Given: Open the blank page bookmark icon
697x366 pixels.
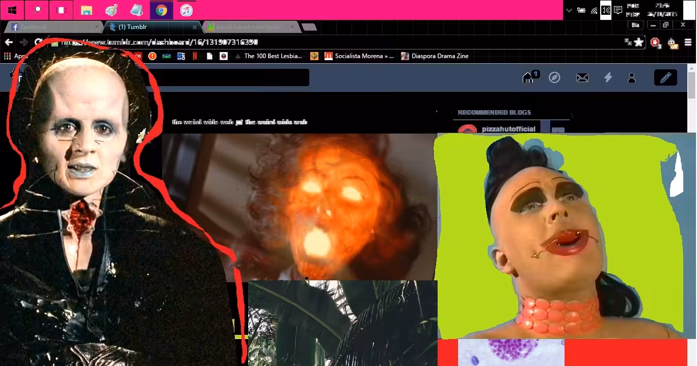Looking at the screenshot, I should pos(209,56).
